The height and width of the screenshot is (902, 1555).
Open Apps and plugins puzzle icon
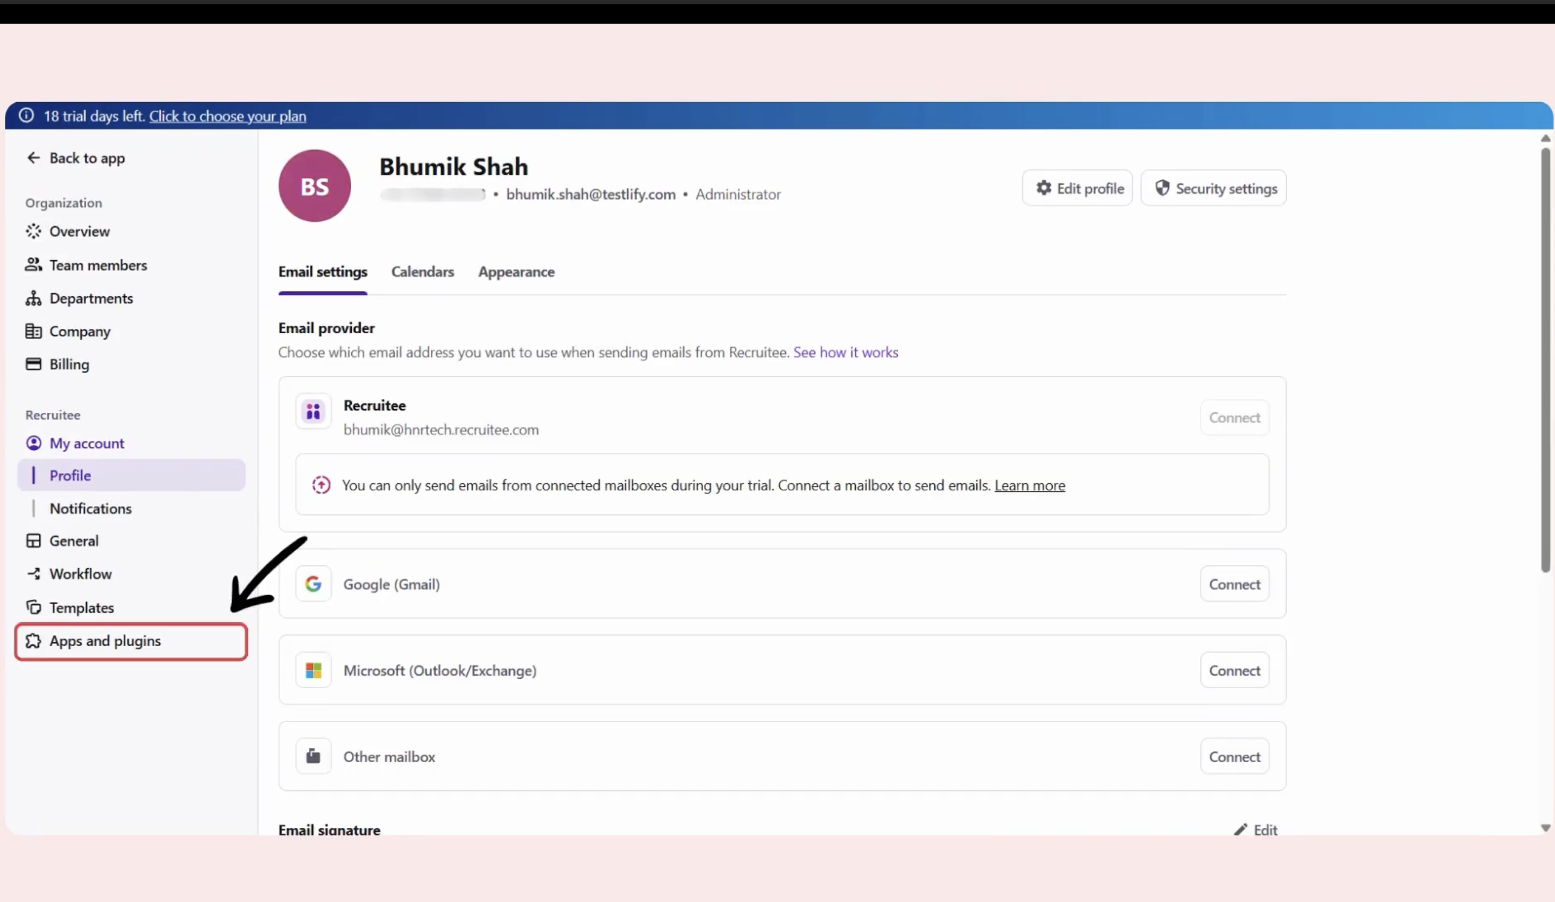pos(33,641)
